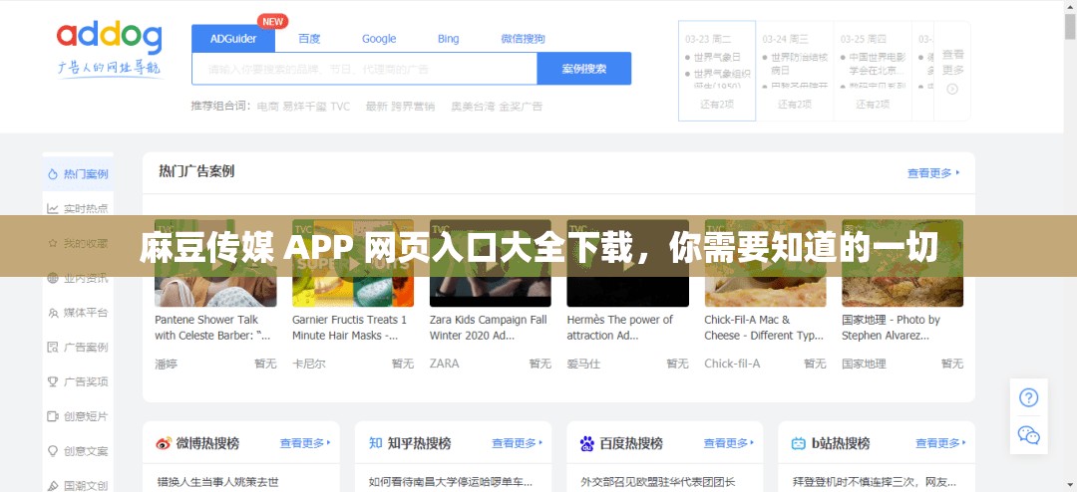The width and height of the screenshot is (1077, 492).
Task: Open 国家地理 Photo by Stephen Alvarez title
Action: click(891, 328)
